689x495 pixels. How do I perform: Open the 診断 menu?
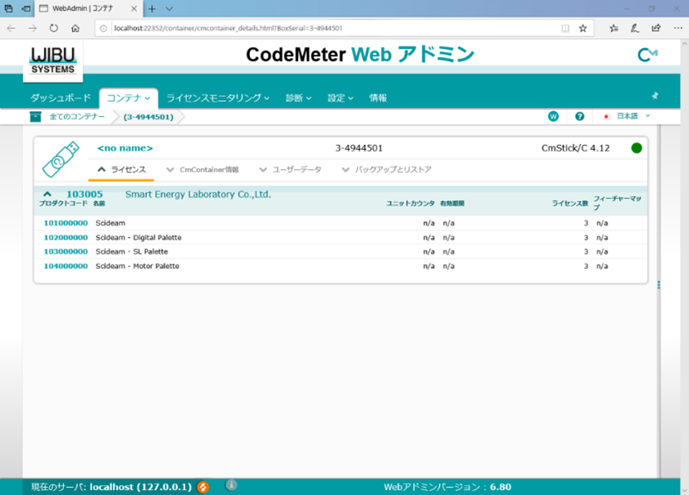click(x=298, y=98)
